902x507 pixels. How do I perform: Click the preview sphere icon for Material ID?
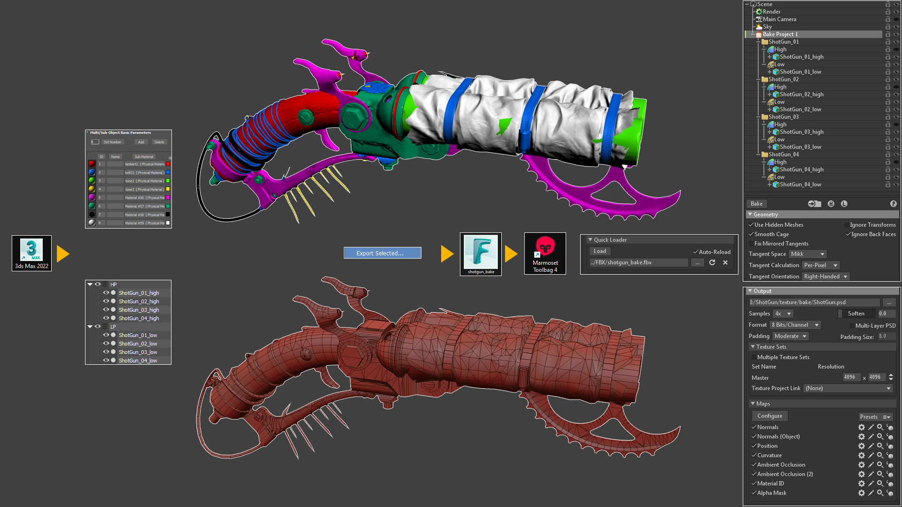coord(889,484)
